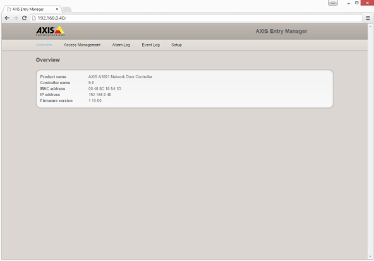Open the Overview menu item
Screen dimensions: 374x261
pyautogui.click(x=44, y=45)
